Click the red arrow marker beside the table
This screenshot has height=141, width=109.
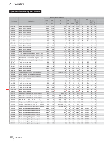click(x=7, y=90)
